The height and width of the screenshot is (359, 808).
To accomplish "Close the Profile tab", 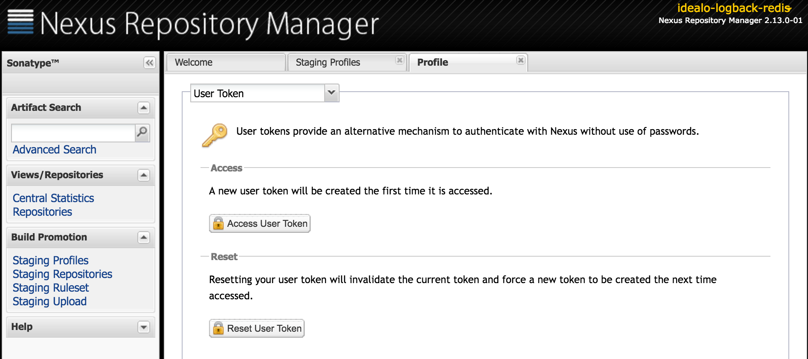I will coord(520,60).
